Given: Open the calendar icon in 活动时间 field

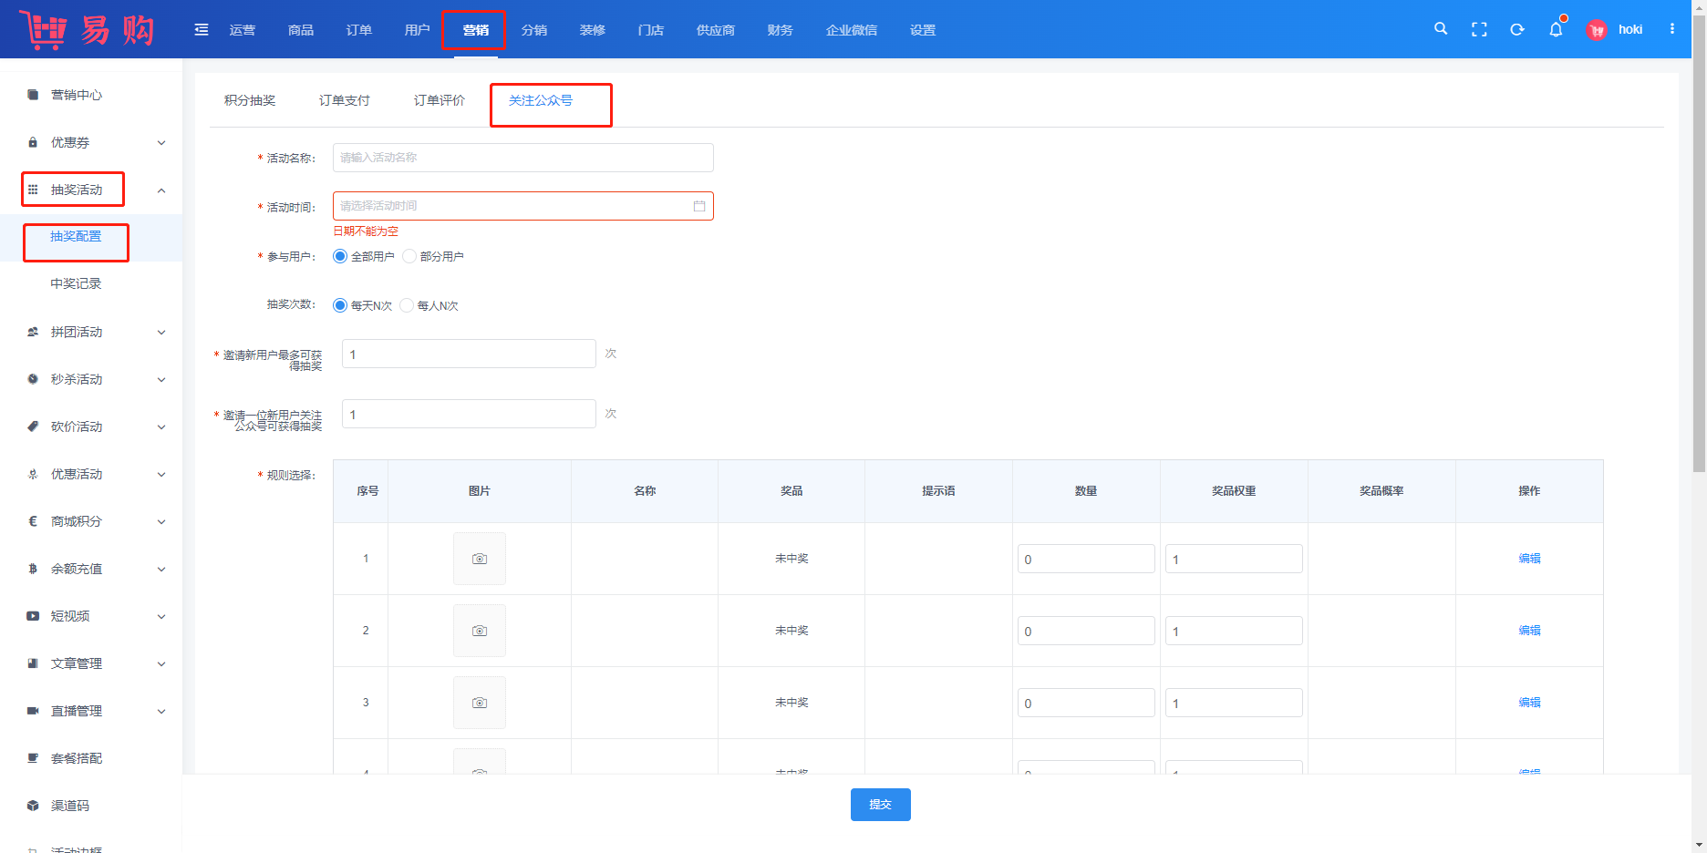Looking at the screenshot, I should click(699, 206).
